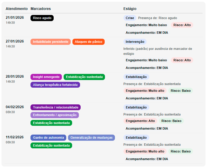The height and width of the screenshot is (168, 207).
Task: Select the "Ganho de autonomia" marker tag
Action: point(48,138)
